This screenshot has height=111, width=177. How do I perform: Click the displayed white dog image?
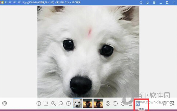[x=88, y=52]
